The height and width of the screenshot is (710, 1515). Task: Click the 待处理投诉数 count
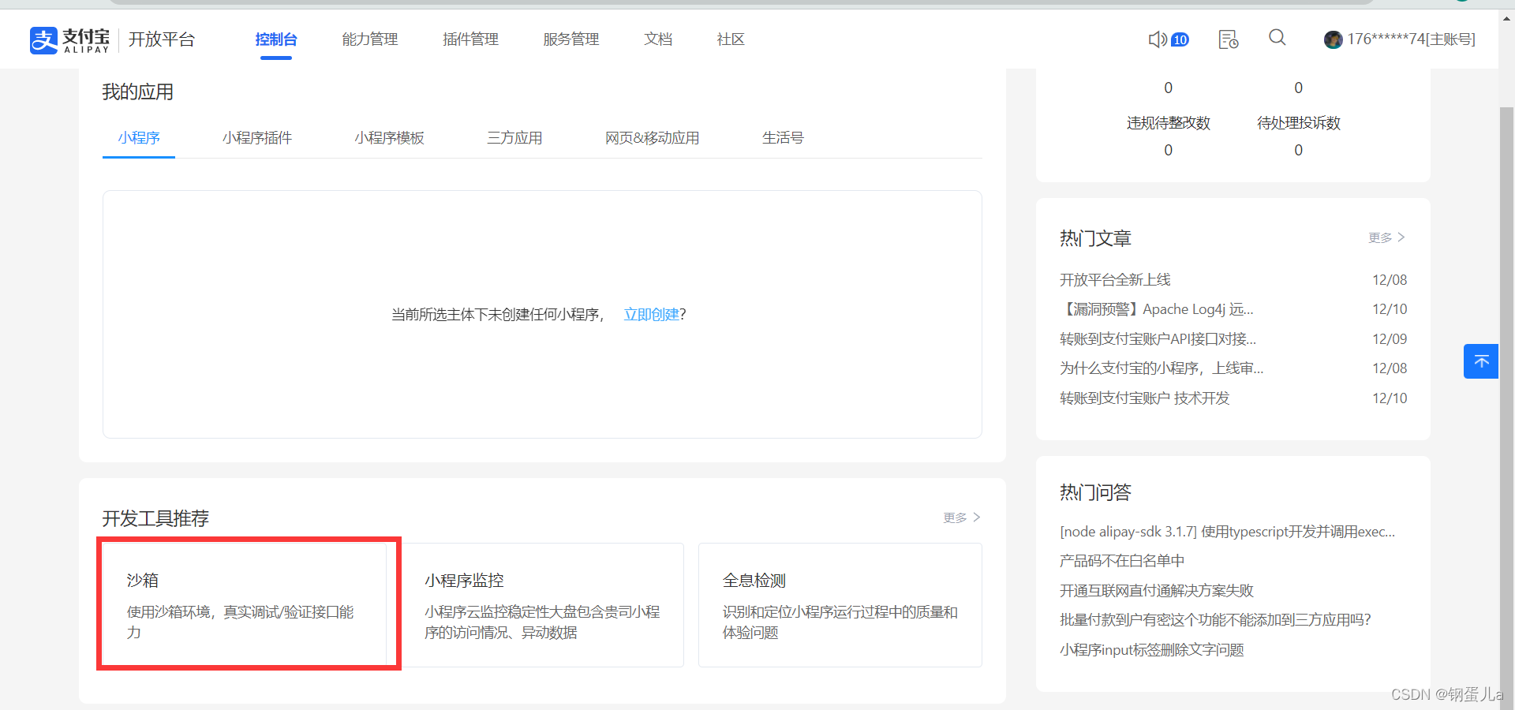click(1298, 150)
